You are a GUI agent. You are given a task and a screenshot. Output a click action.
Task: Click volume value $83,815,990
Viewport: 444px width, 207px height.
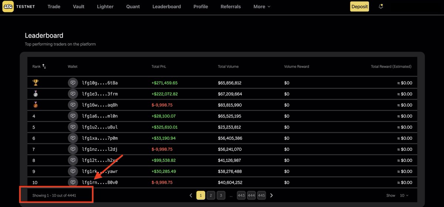(230, 105)
